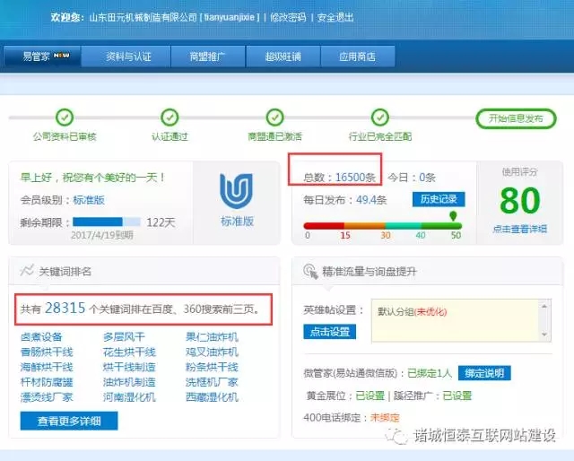Click the daily publishing color gauge bar
Image resolution: width=574 pixels, height=461 pixels.
point(383,225)
